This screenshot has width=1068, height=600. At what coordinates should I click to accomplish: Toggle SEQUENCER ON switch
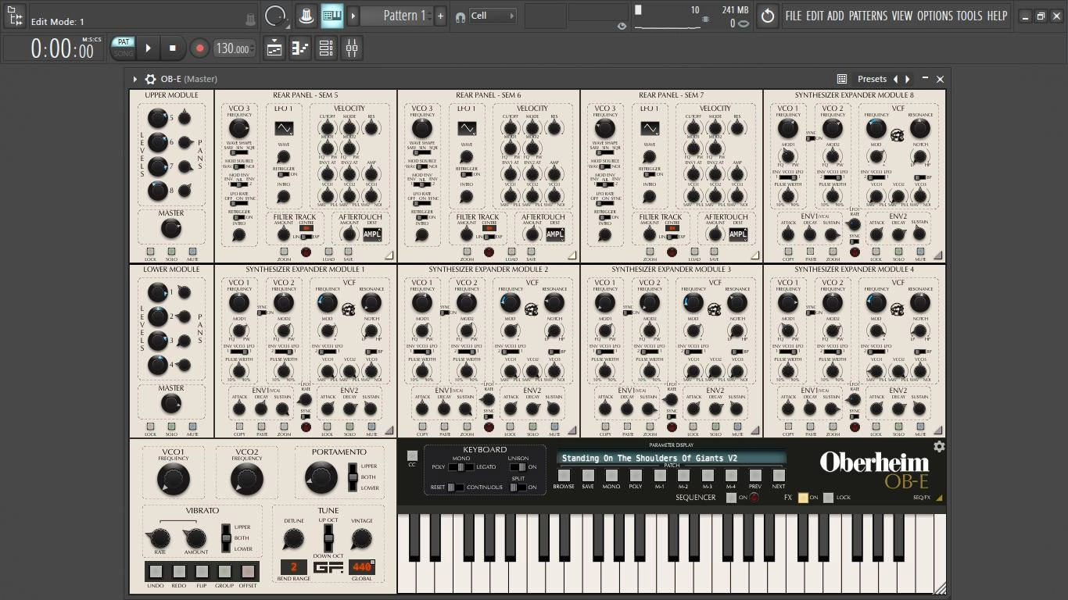point(731,498)
